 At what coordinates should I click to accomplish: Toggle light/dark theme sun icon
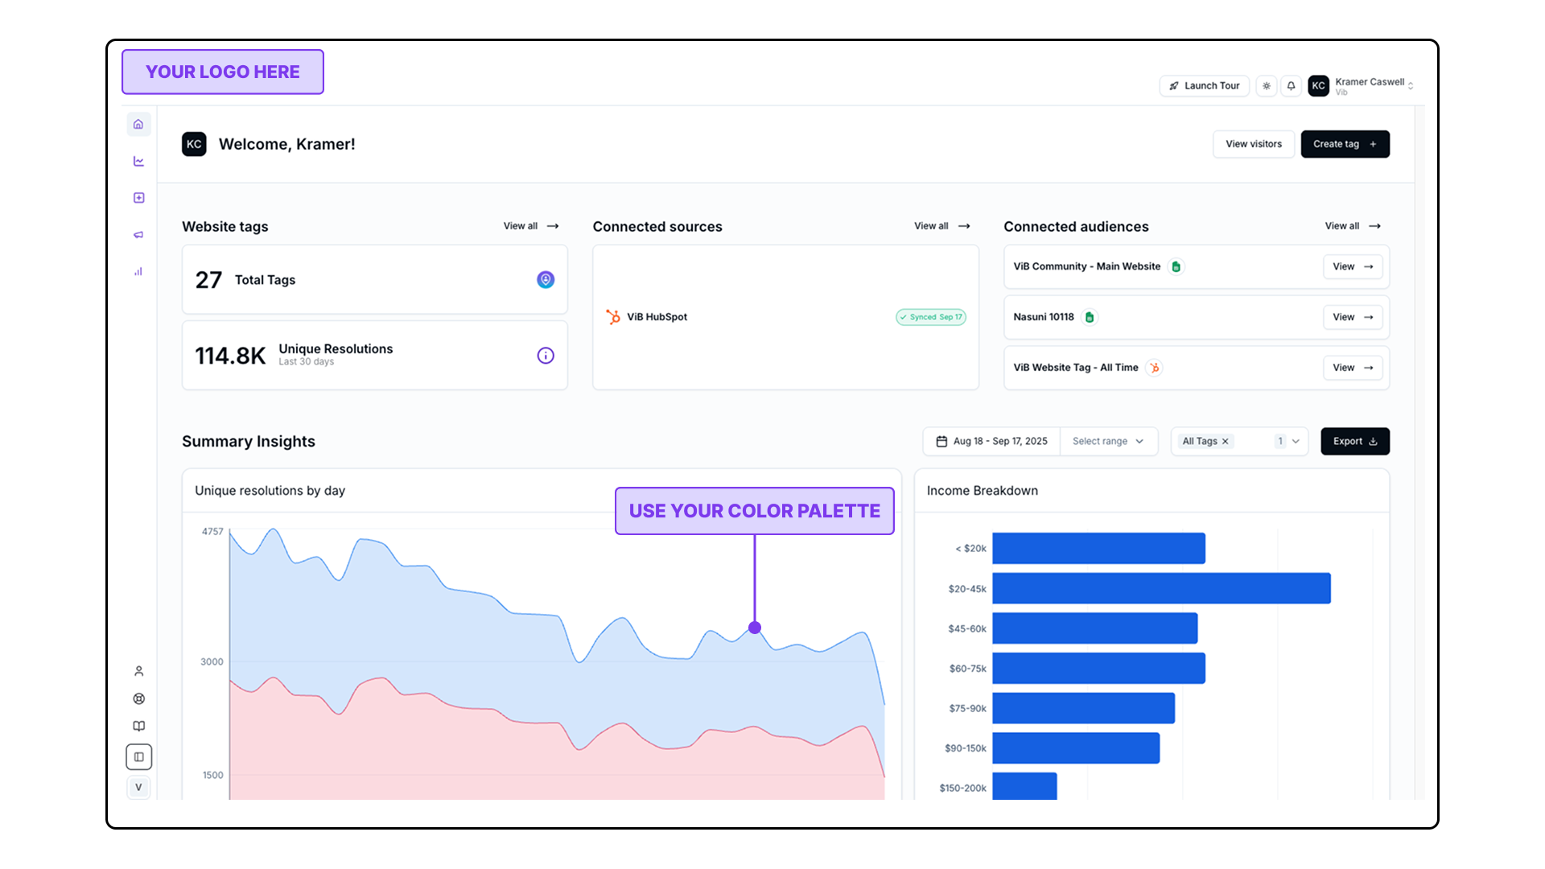[1267, 86]
